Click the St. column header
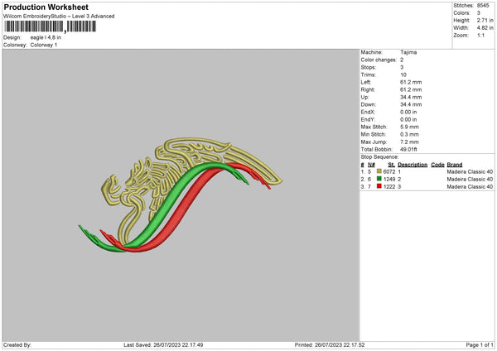 click(392, 164)
